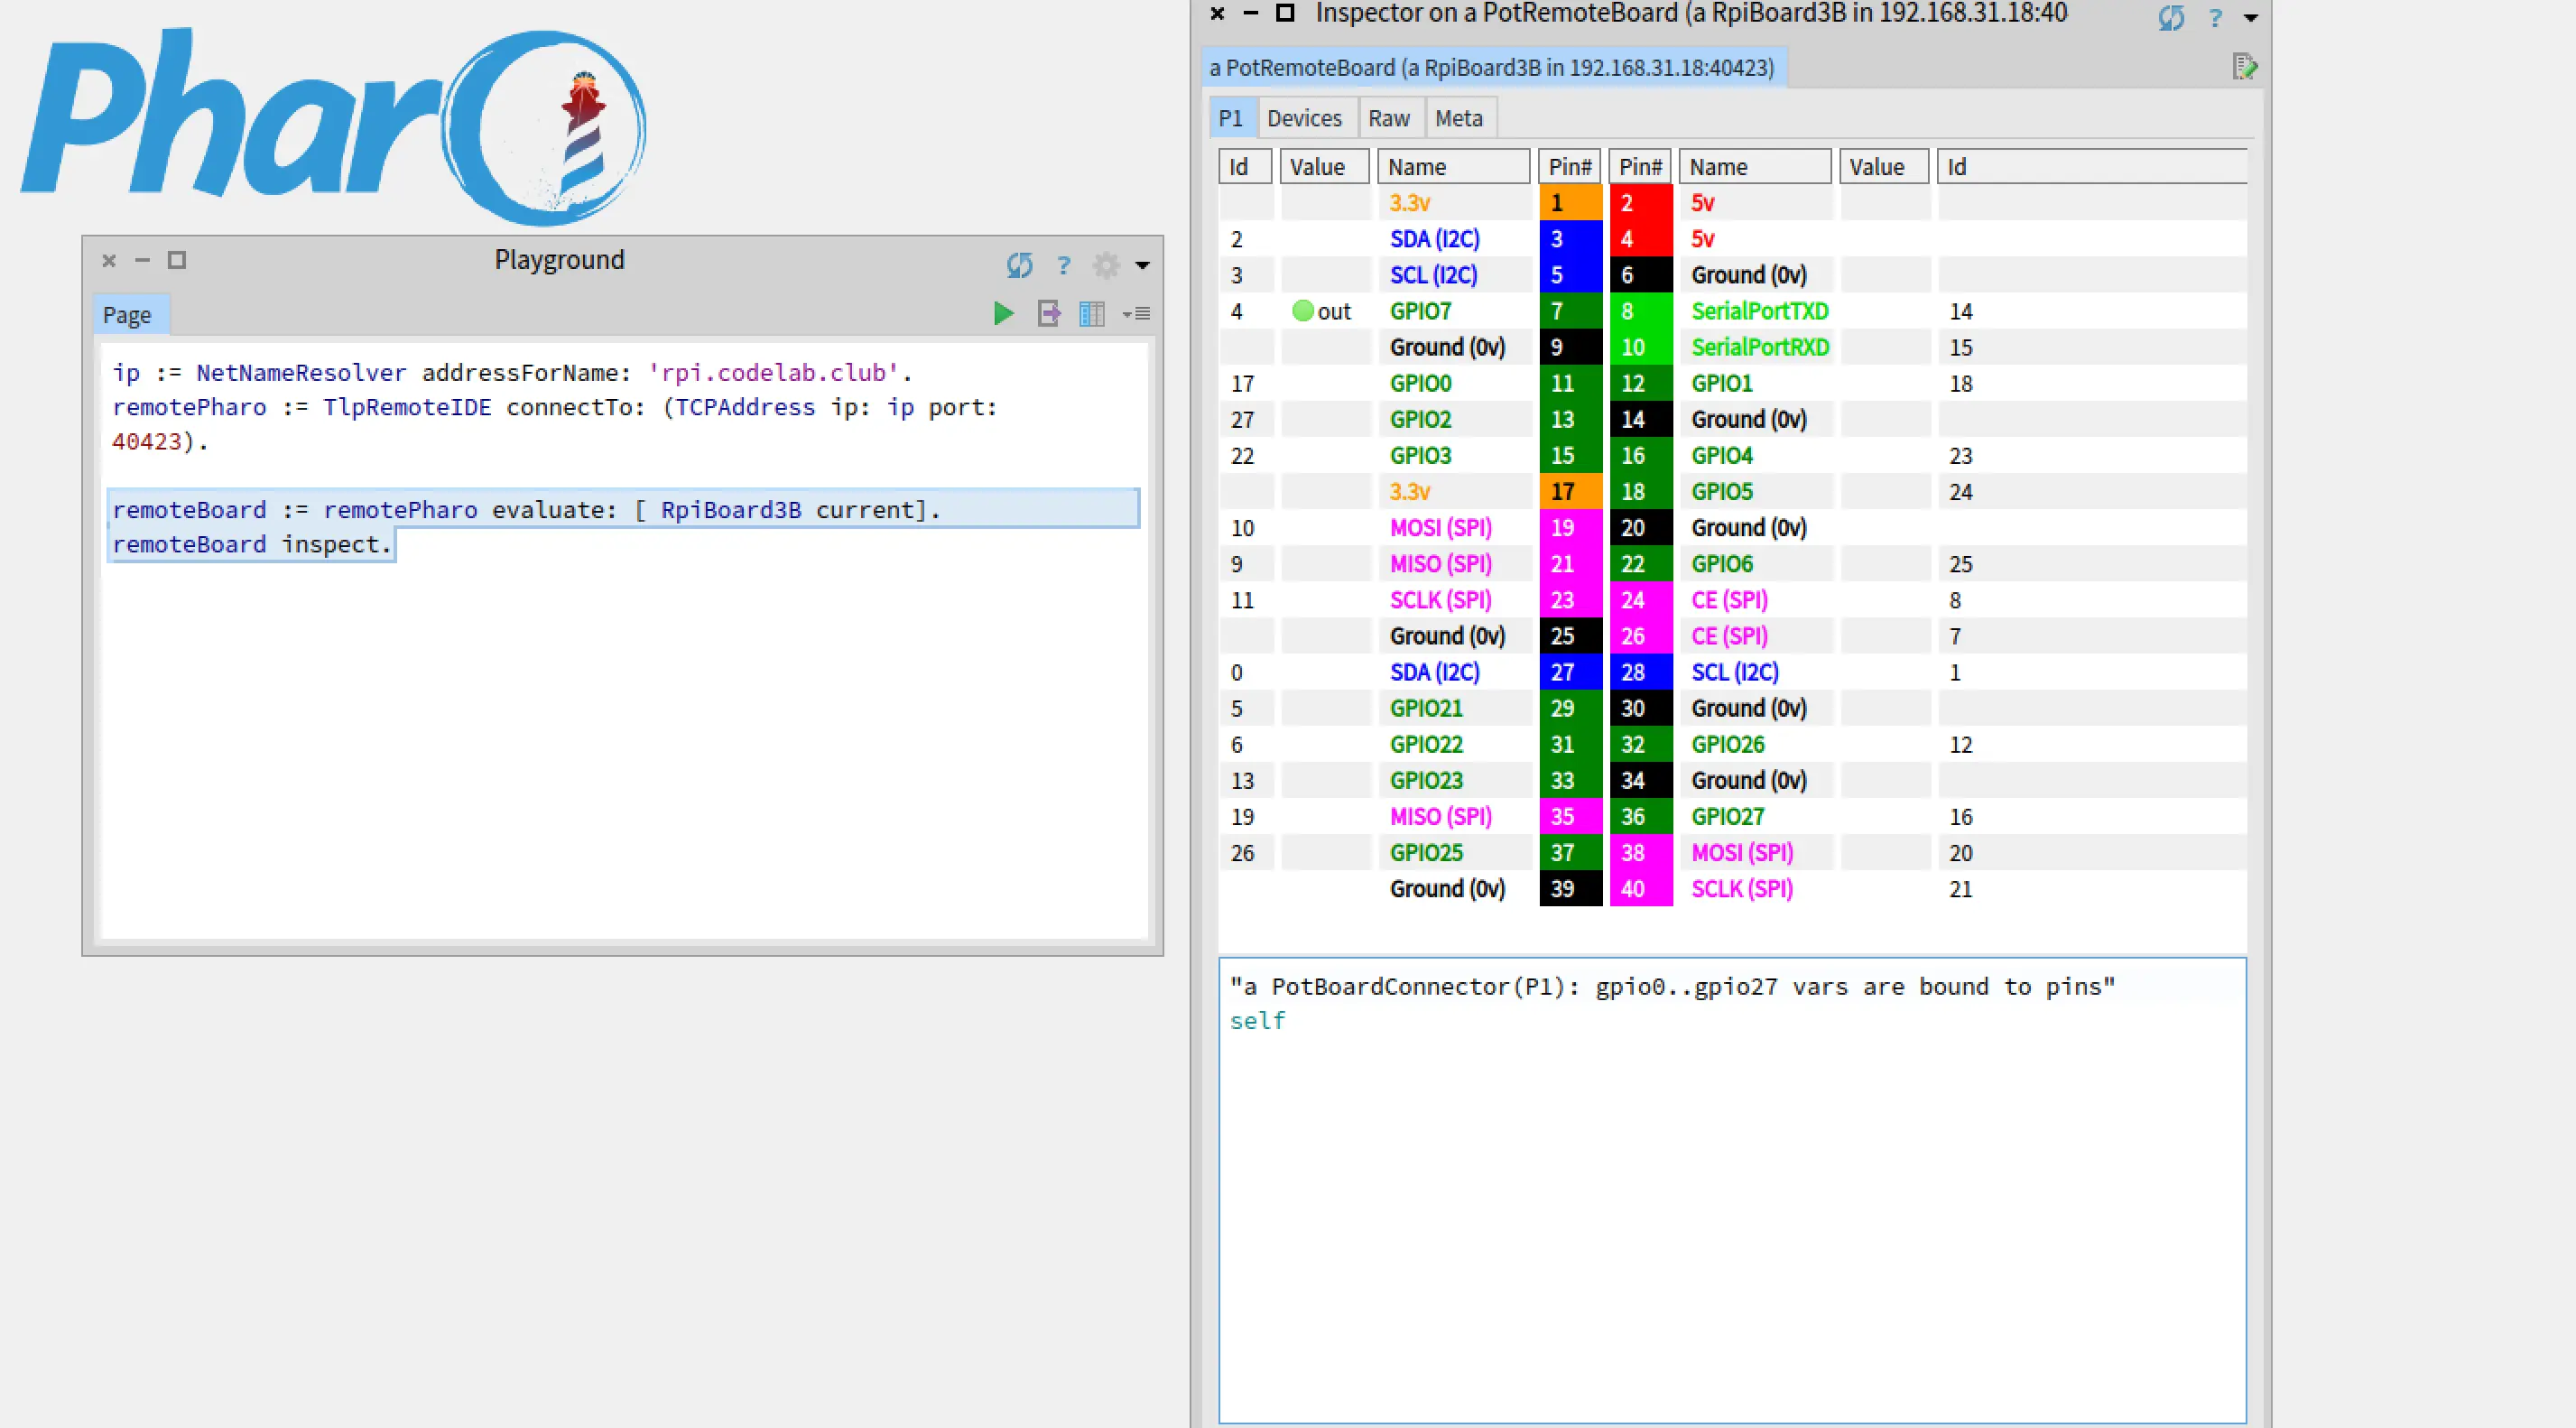Open Inspector help question mark icon
2576x1428 pixels.
[2215, 18]
